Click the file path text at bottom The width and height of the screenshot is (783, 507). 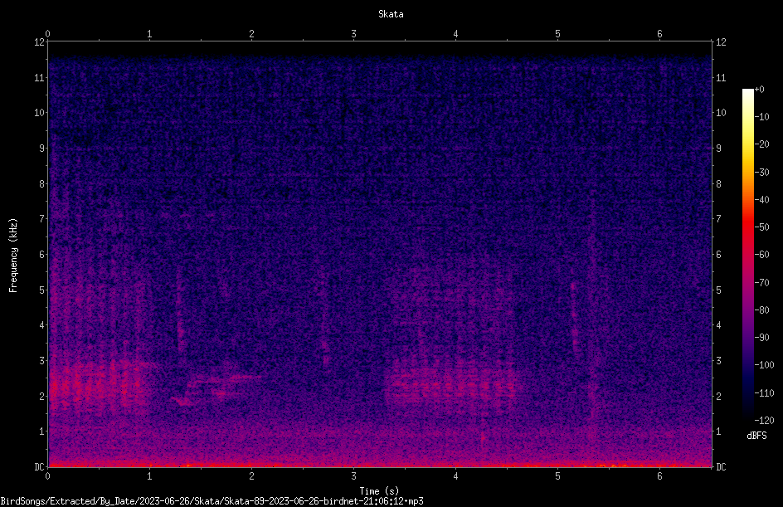tap(212, 501)
